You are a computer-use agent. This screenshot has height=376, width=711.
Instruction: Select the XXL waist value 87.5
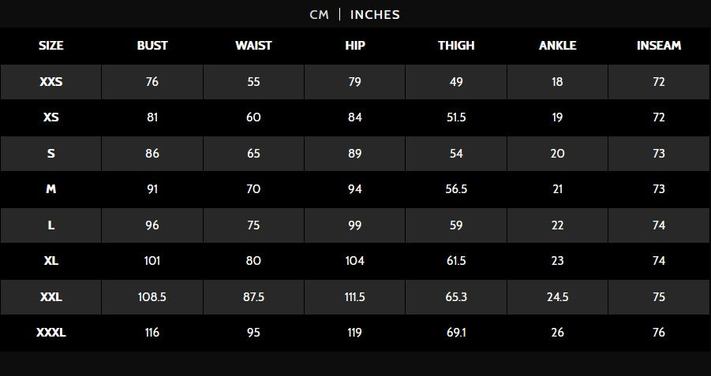click(x=253, y=297)
